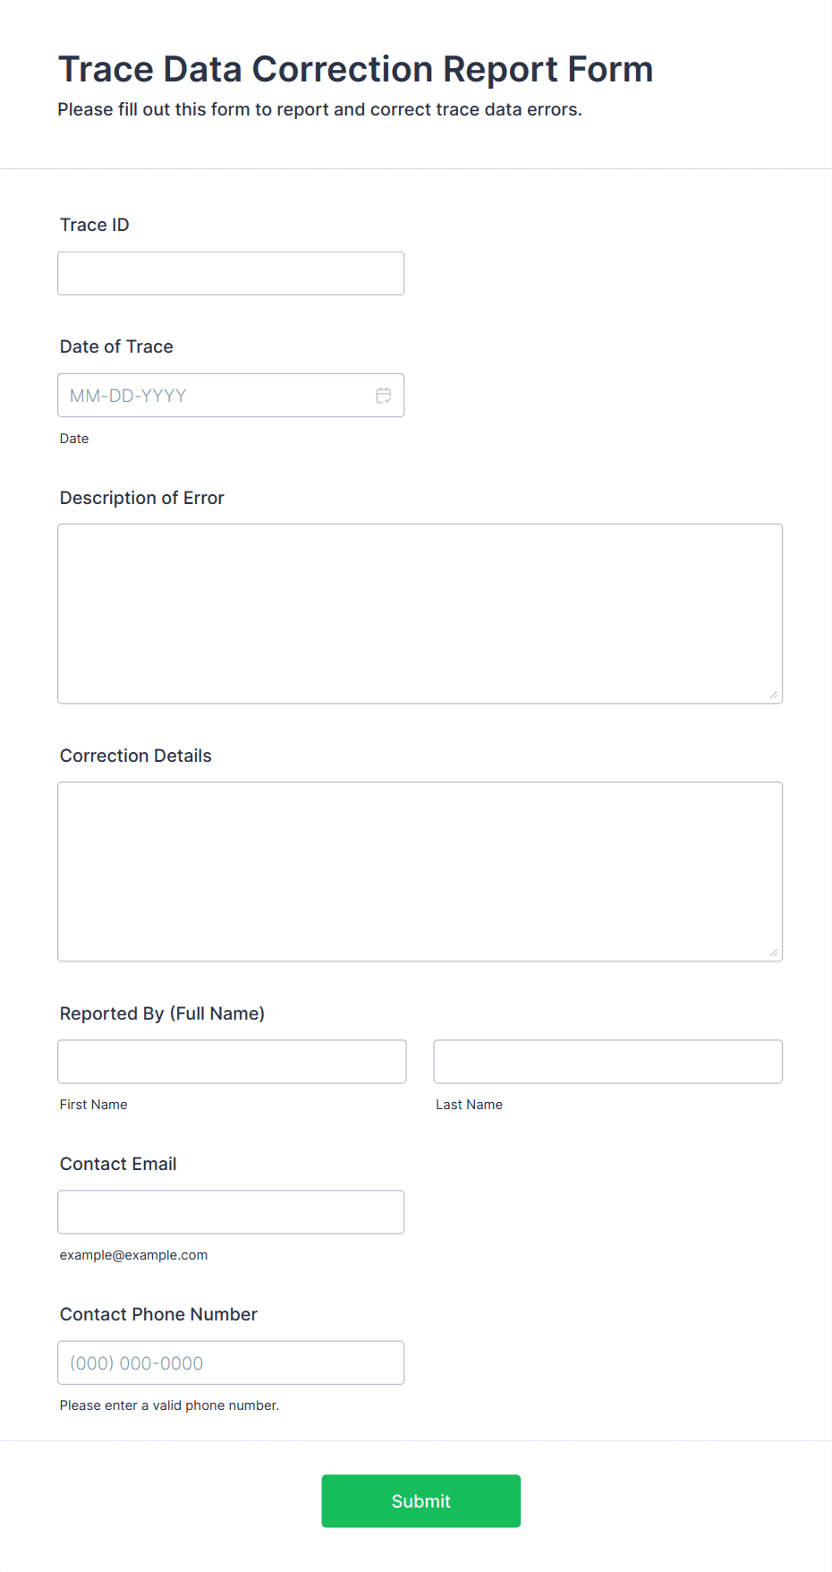Grab the Correction Details resize handle
Screen dimensions: 832x1572
774,953
